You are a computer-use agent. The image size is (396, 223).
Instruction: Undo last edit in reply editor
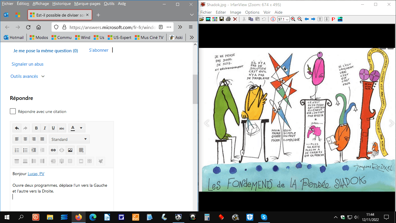coord(17,128)
